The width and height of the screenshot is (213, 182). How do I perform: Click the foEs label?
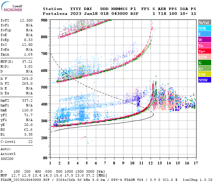click(x=5, y=49)
